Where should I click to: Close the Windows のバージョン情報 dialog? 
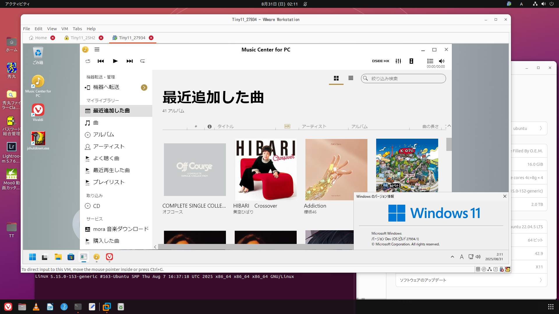tap(505, 196)
